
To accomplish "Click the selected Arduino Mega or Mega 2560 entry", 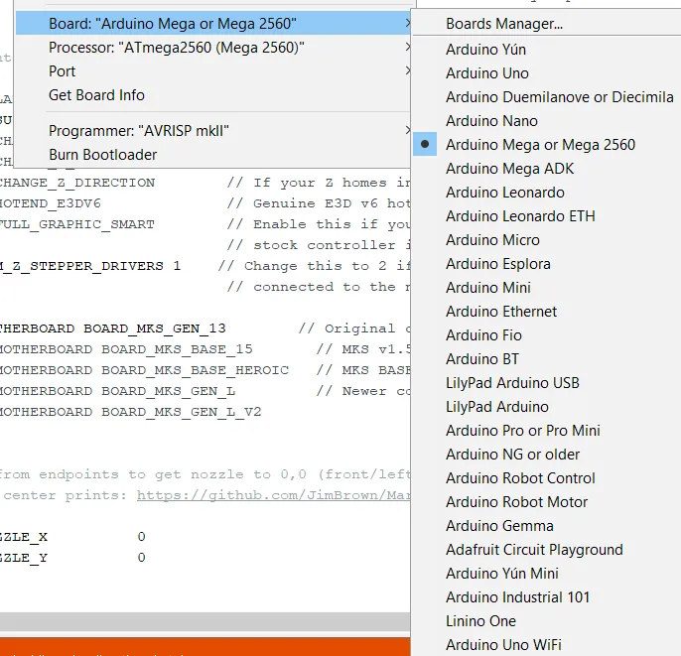I will [x=540, y=145].
